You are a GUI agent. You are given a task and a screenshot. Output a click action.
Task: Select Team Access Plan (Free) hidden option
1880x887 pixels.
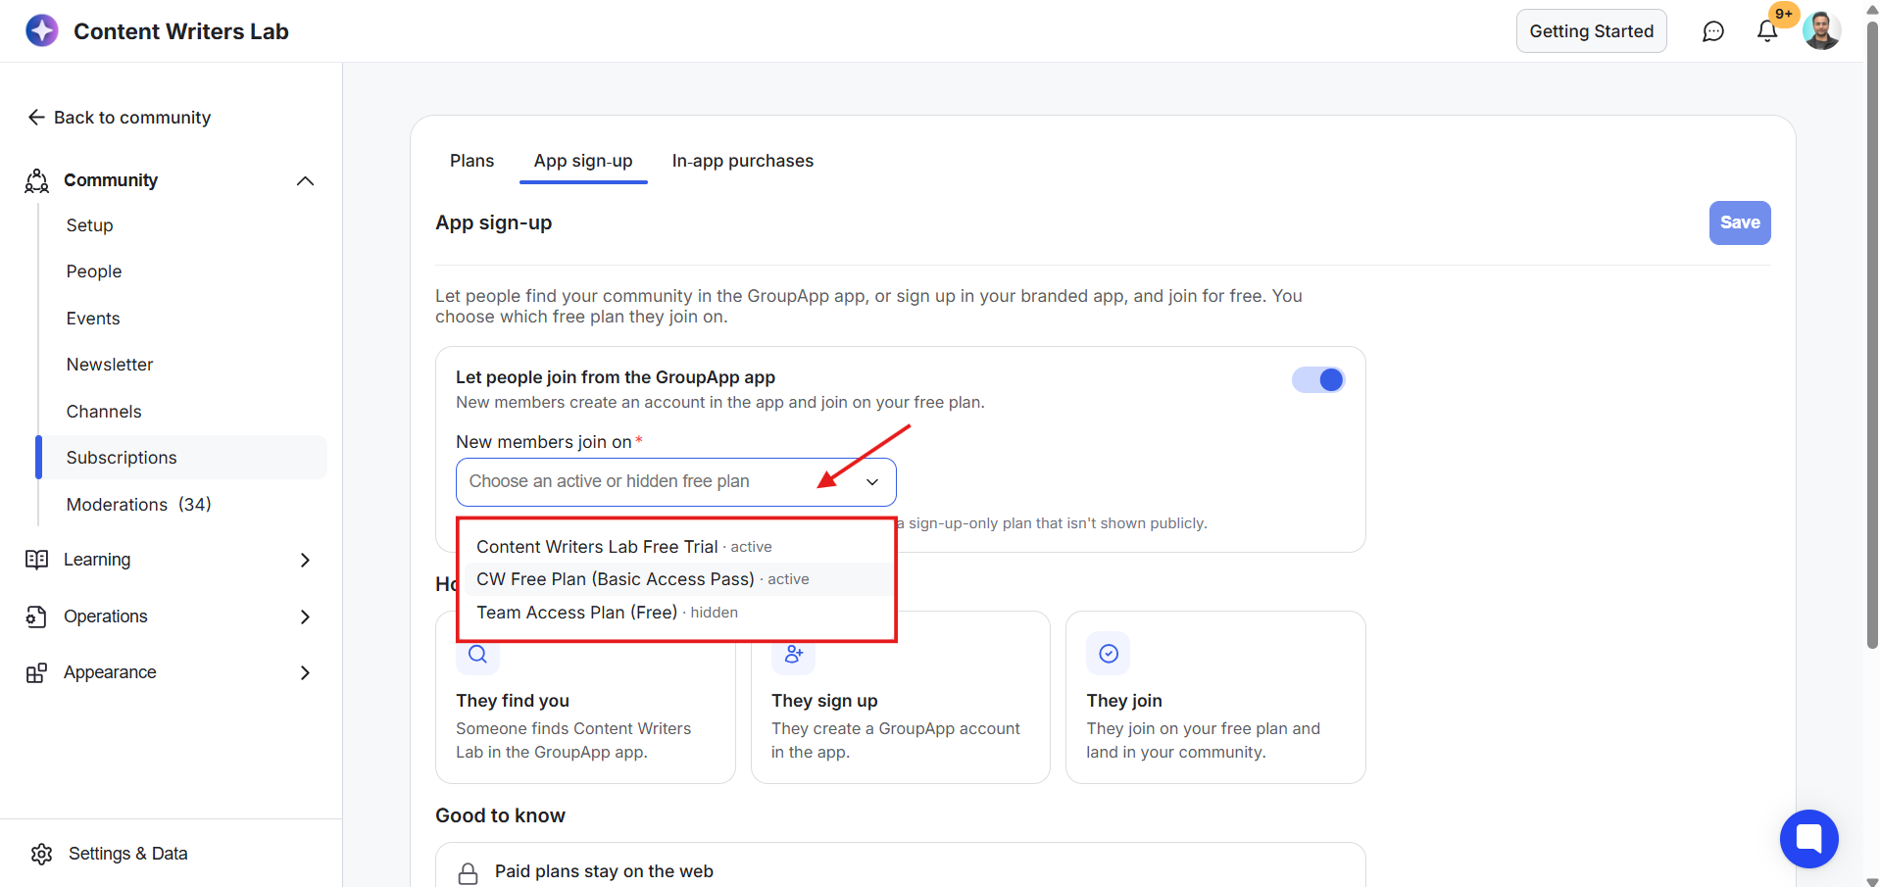(676, 613)
